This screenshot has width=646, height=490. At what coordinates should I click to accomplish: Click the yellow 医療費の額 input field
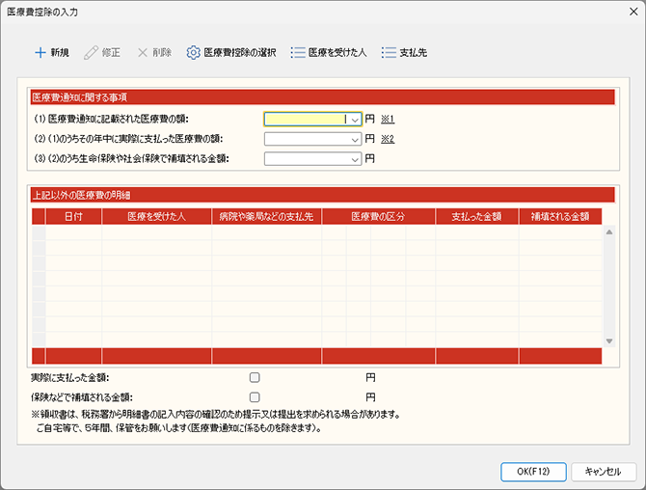[307, 120]
